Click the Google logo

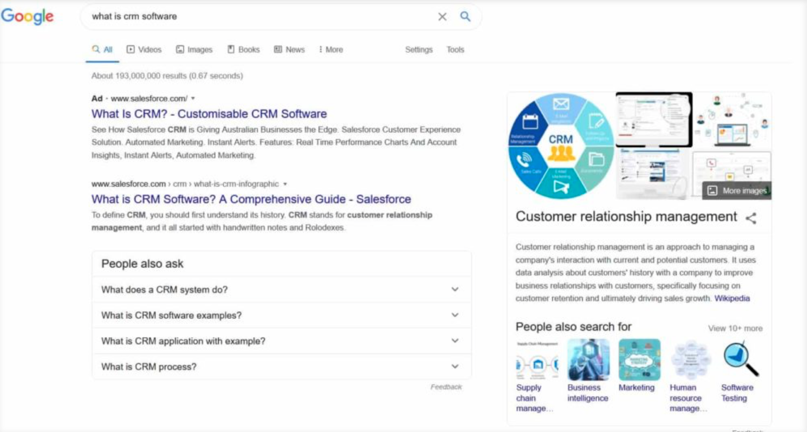point(27,16)
